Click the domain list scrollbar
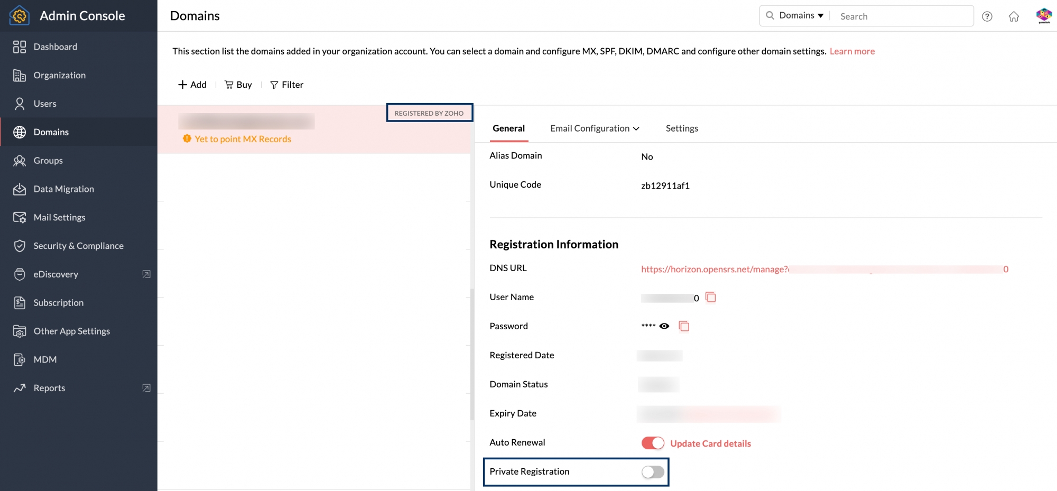Image resolution: width=1057 pixels, height=491 pixels. point(472,354)
